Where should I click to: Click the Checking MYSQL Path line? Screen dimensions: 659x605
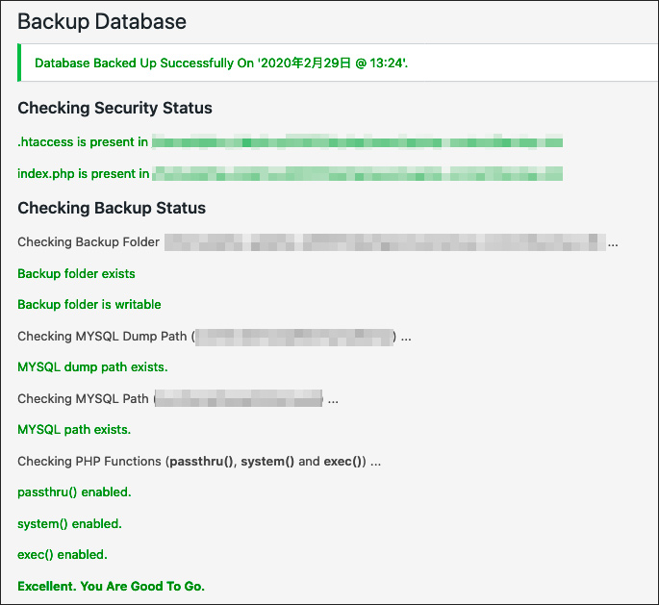[x=178, y=399]
